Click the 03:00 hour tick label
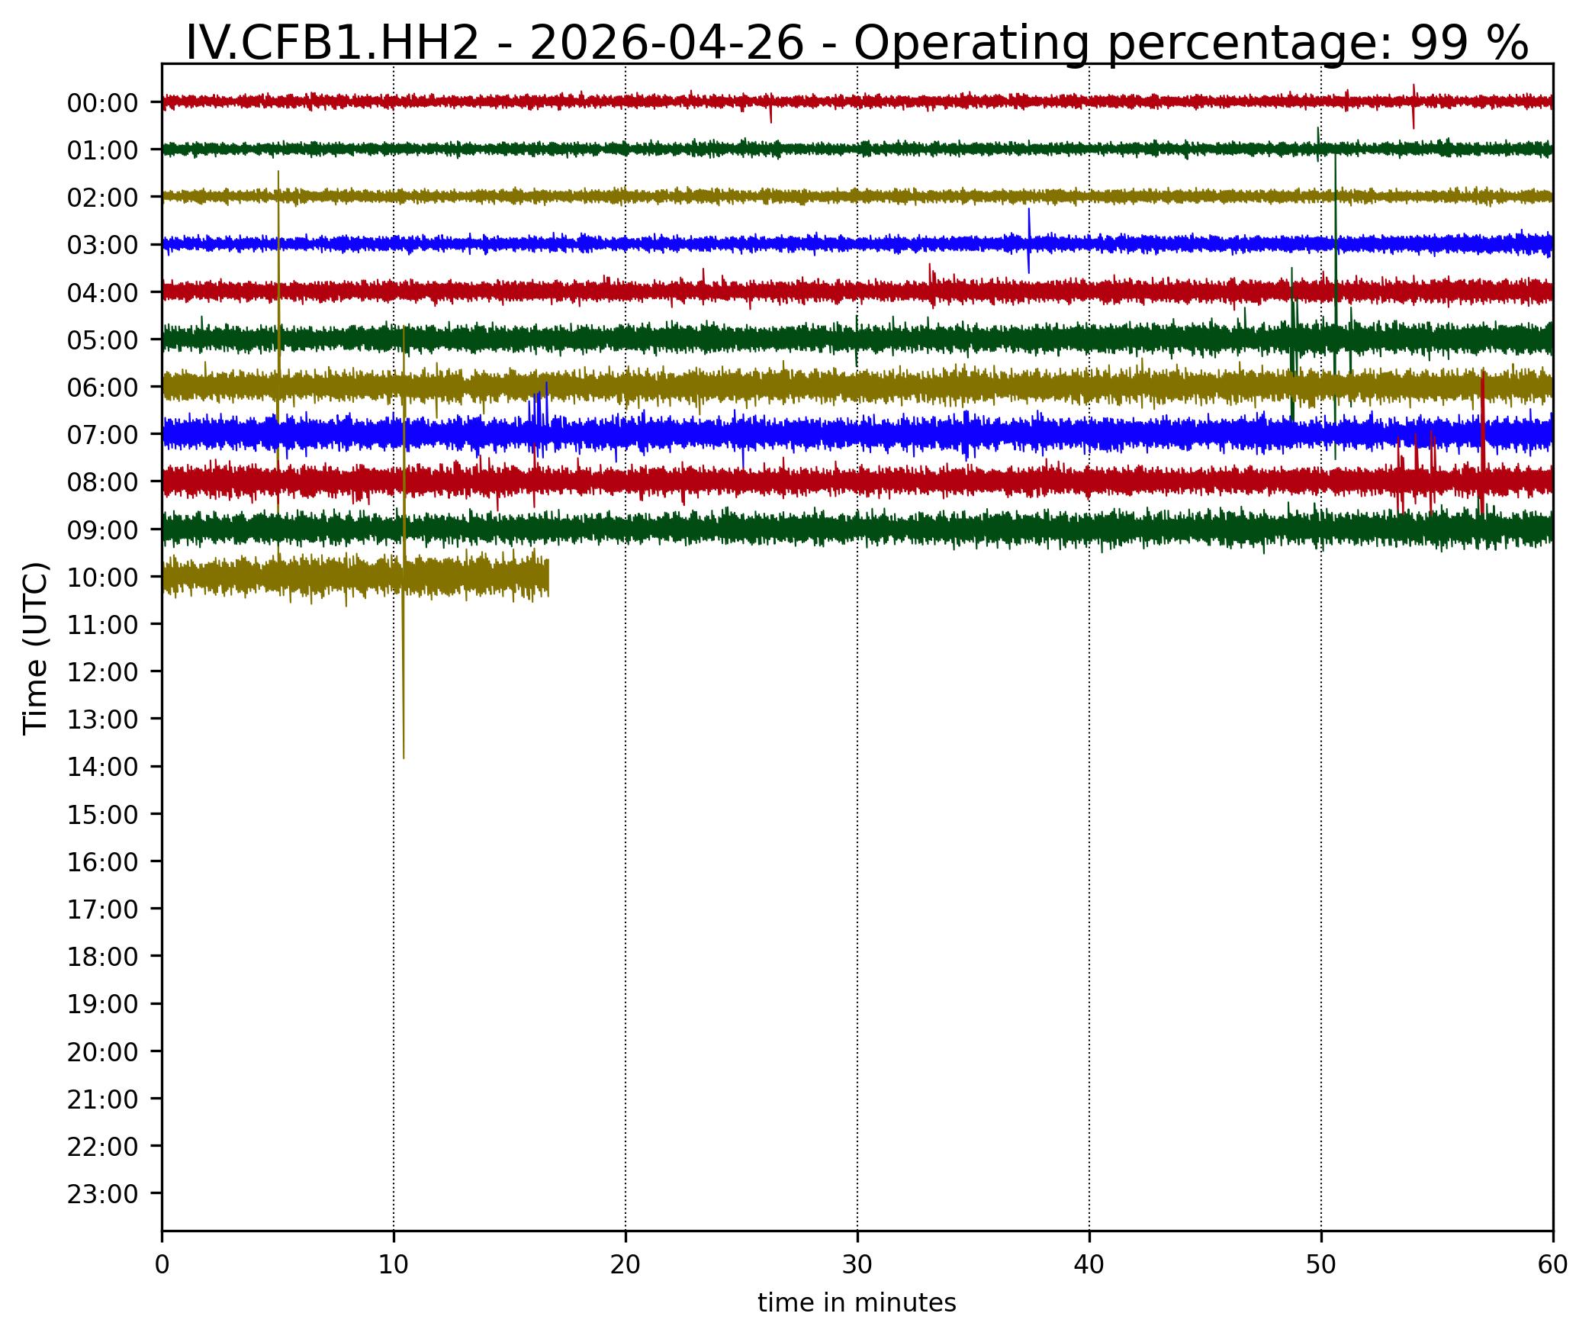This screenshot has height=1339, width=1592. pos(102,246)
